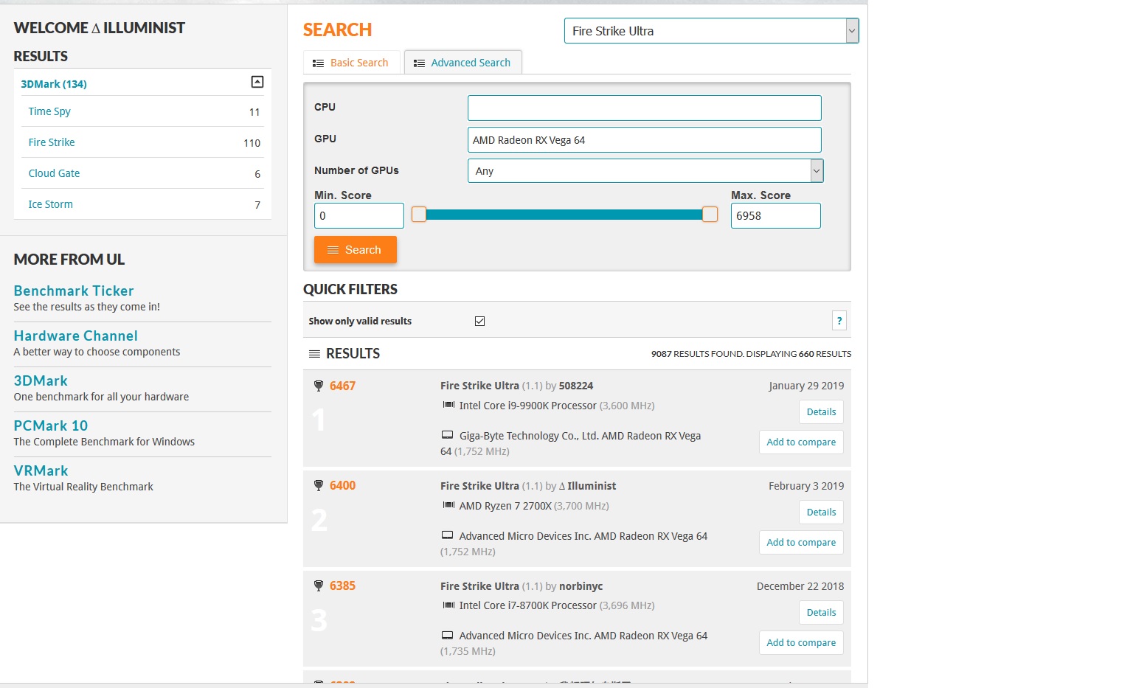Open Details for the 6467 score result
The width and height of the screenshot is (1133, 688).
[821, 412]
